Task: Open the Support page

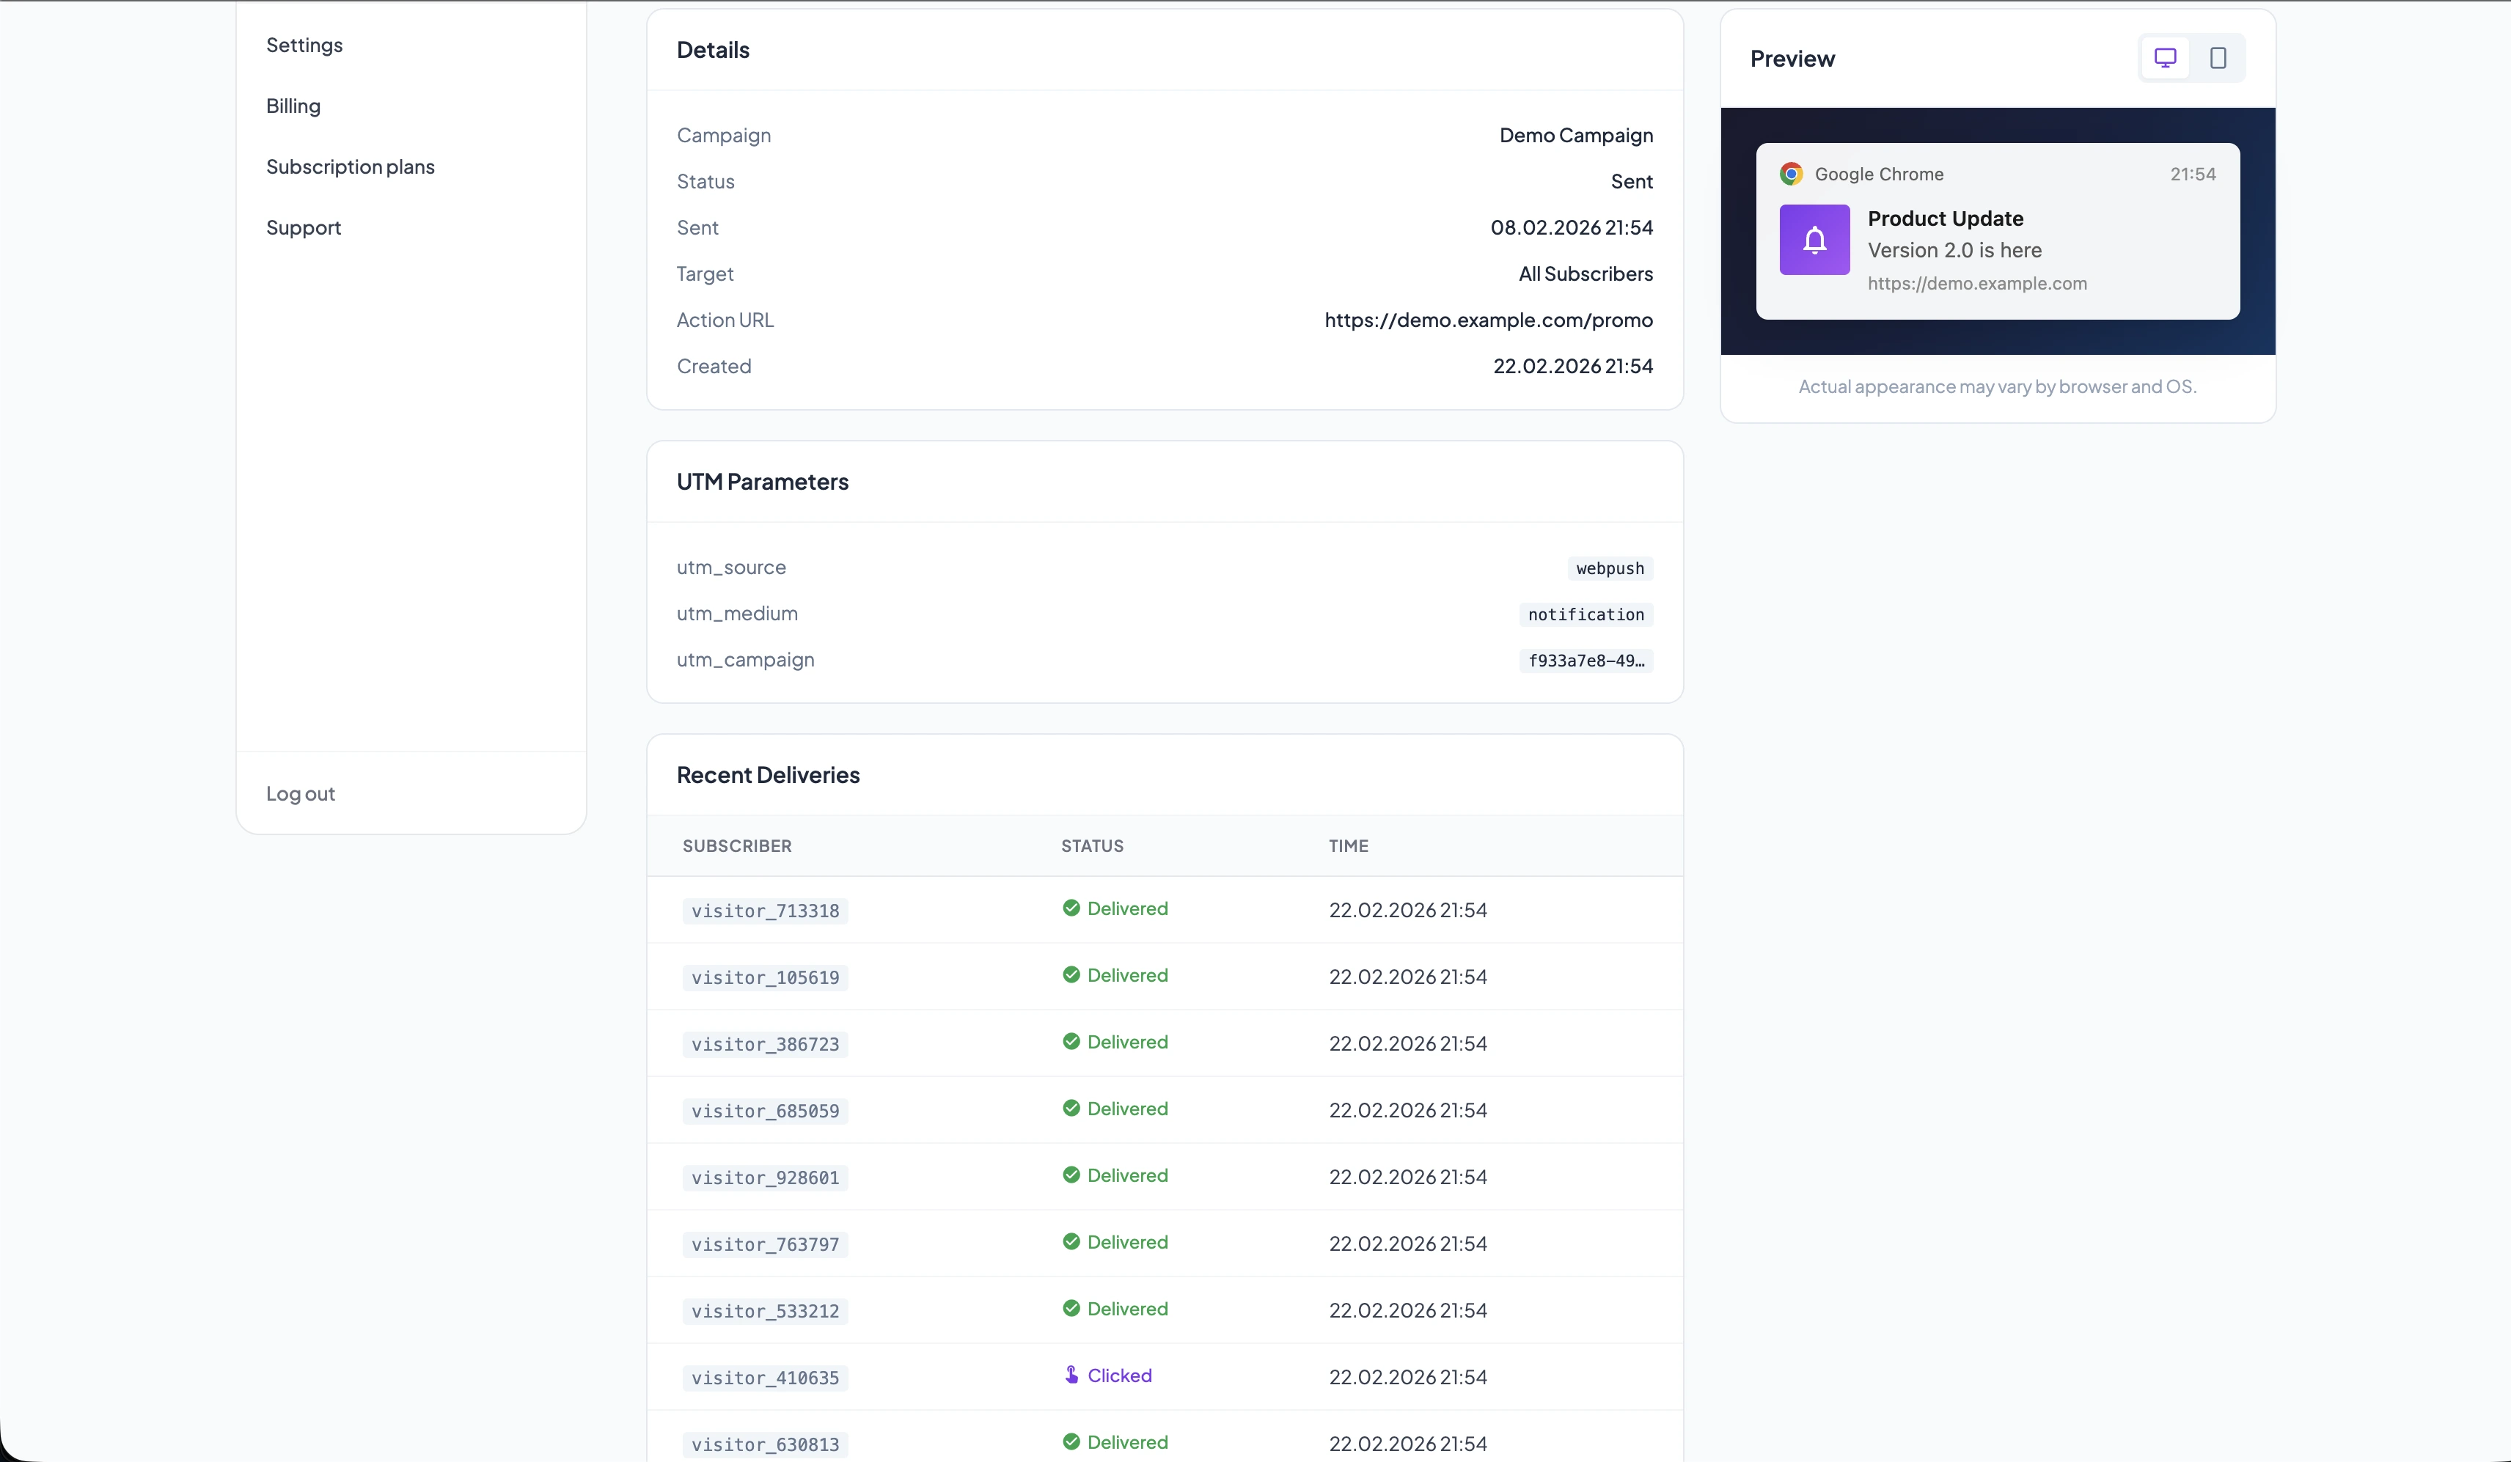Action: click(x=303, y=228)
